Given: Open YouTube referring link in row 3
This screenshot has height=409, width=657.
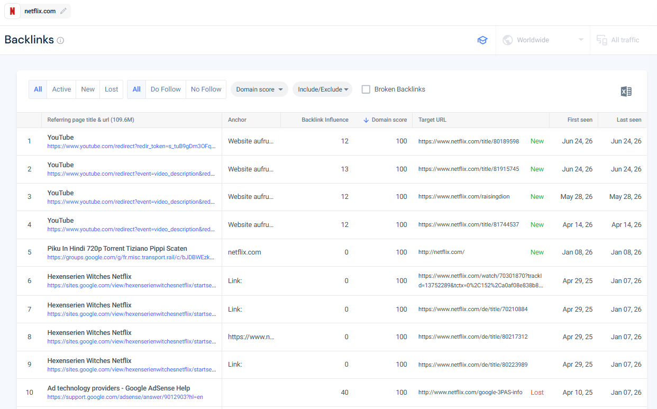Looking at the screenshot, I should [131, 202].
